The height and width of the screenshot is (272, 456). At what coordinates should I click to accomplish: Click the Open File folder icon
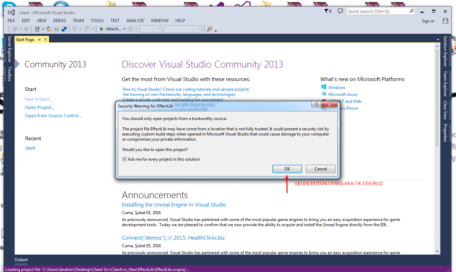pos(49,29)
